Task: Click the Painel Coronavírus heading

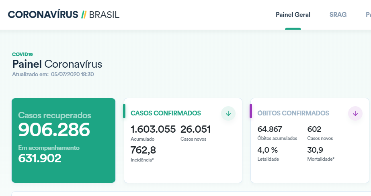Action: (57, 64)
